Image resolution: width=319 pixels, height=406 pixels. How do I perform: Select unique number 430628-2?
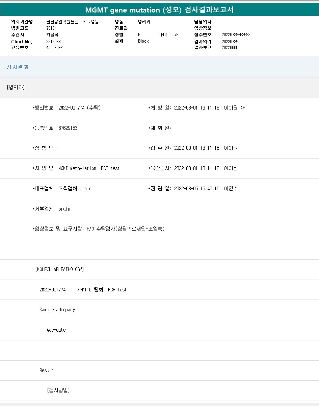coord(54,47)
